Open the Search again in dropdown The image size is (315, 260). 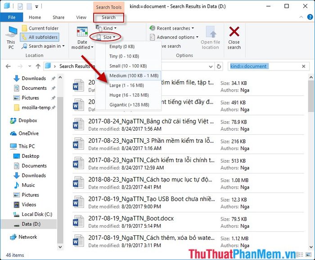pyautogui.click(x=43, y=46)
